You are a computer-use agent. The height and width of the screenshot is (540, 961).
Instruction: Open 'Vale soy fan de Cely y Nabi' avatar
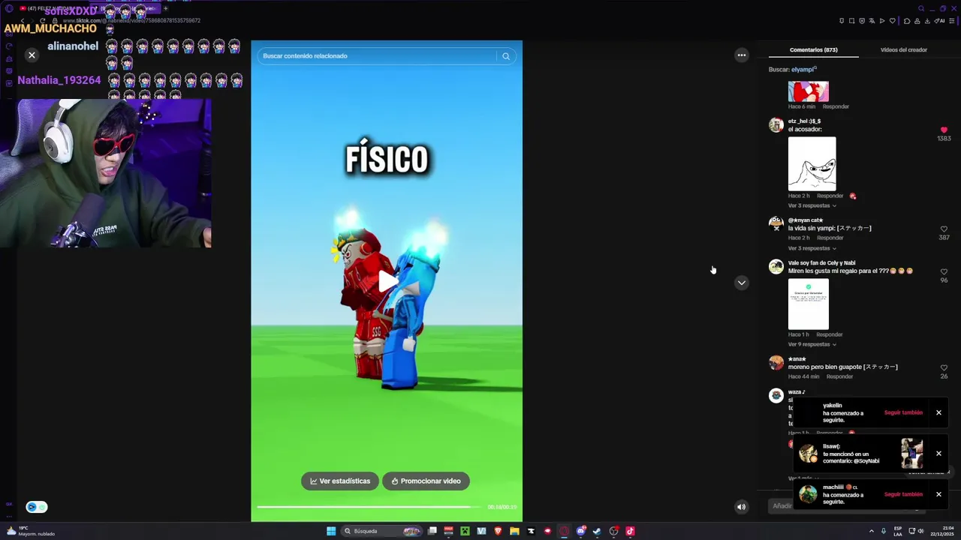[776, 267]
